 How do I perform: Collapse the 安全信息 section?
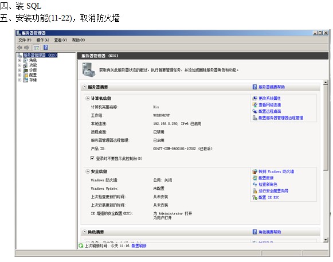(88, 171)
